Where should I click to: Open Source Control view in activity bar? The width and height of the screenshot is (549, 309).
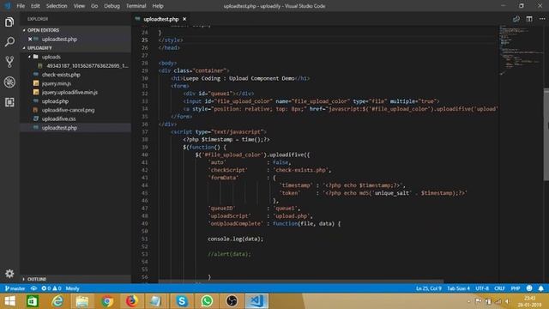click(9, 62)
